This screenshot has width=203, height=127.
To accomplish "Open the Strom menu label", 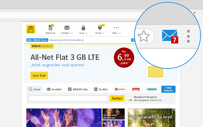I will [98, 33].
